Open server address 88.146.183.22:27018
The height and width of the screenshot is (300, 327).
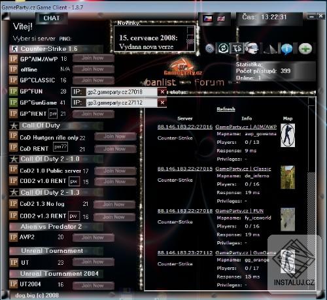[185, 210]
